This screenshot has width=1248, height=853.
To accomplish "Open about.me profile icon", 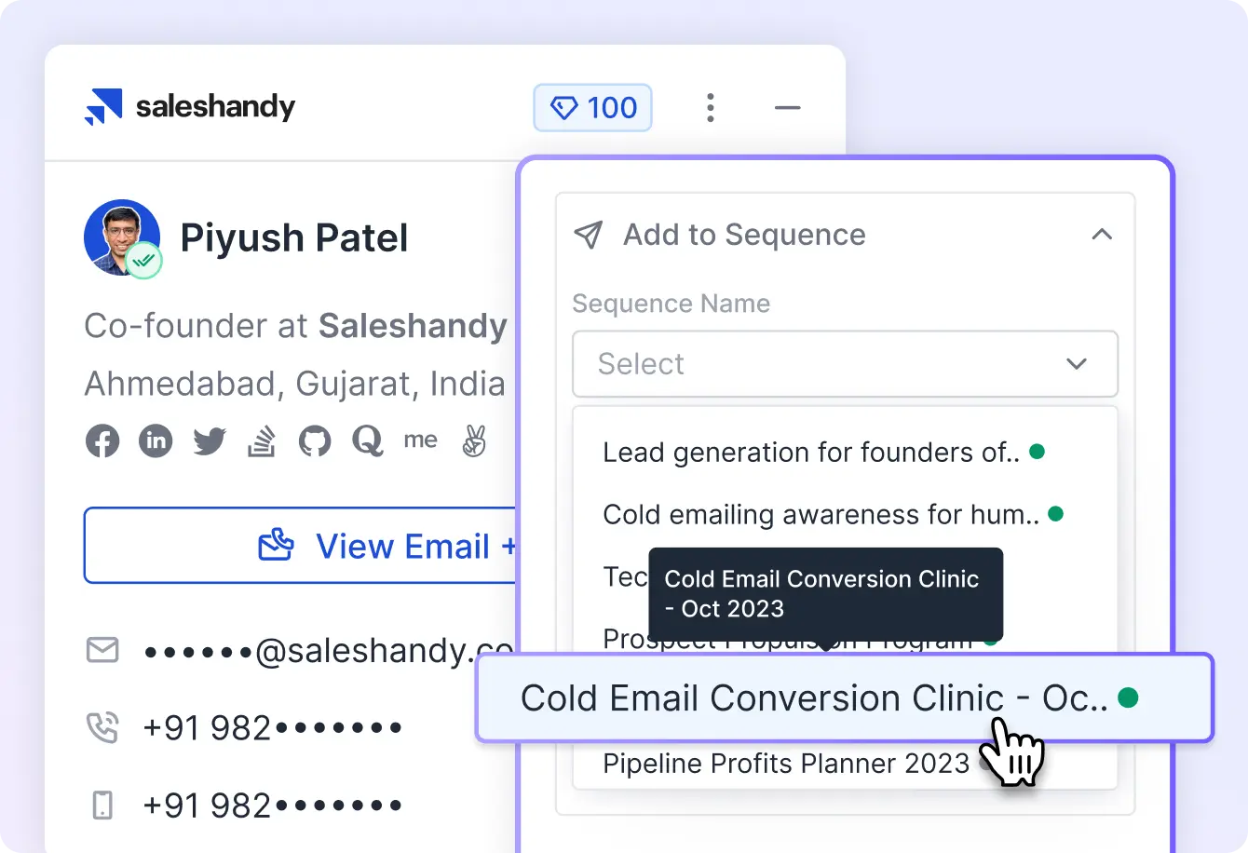I will (420, 440).
